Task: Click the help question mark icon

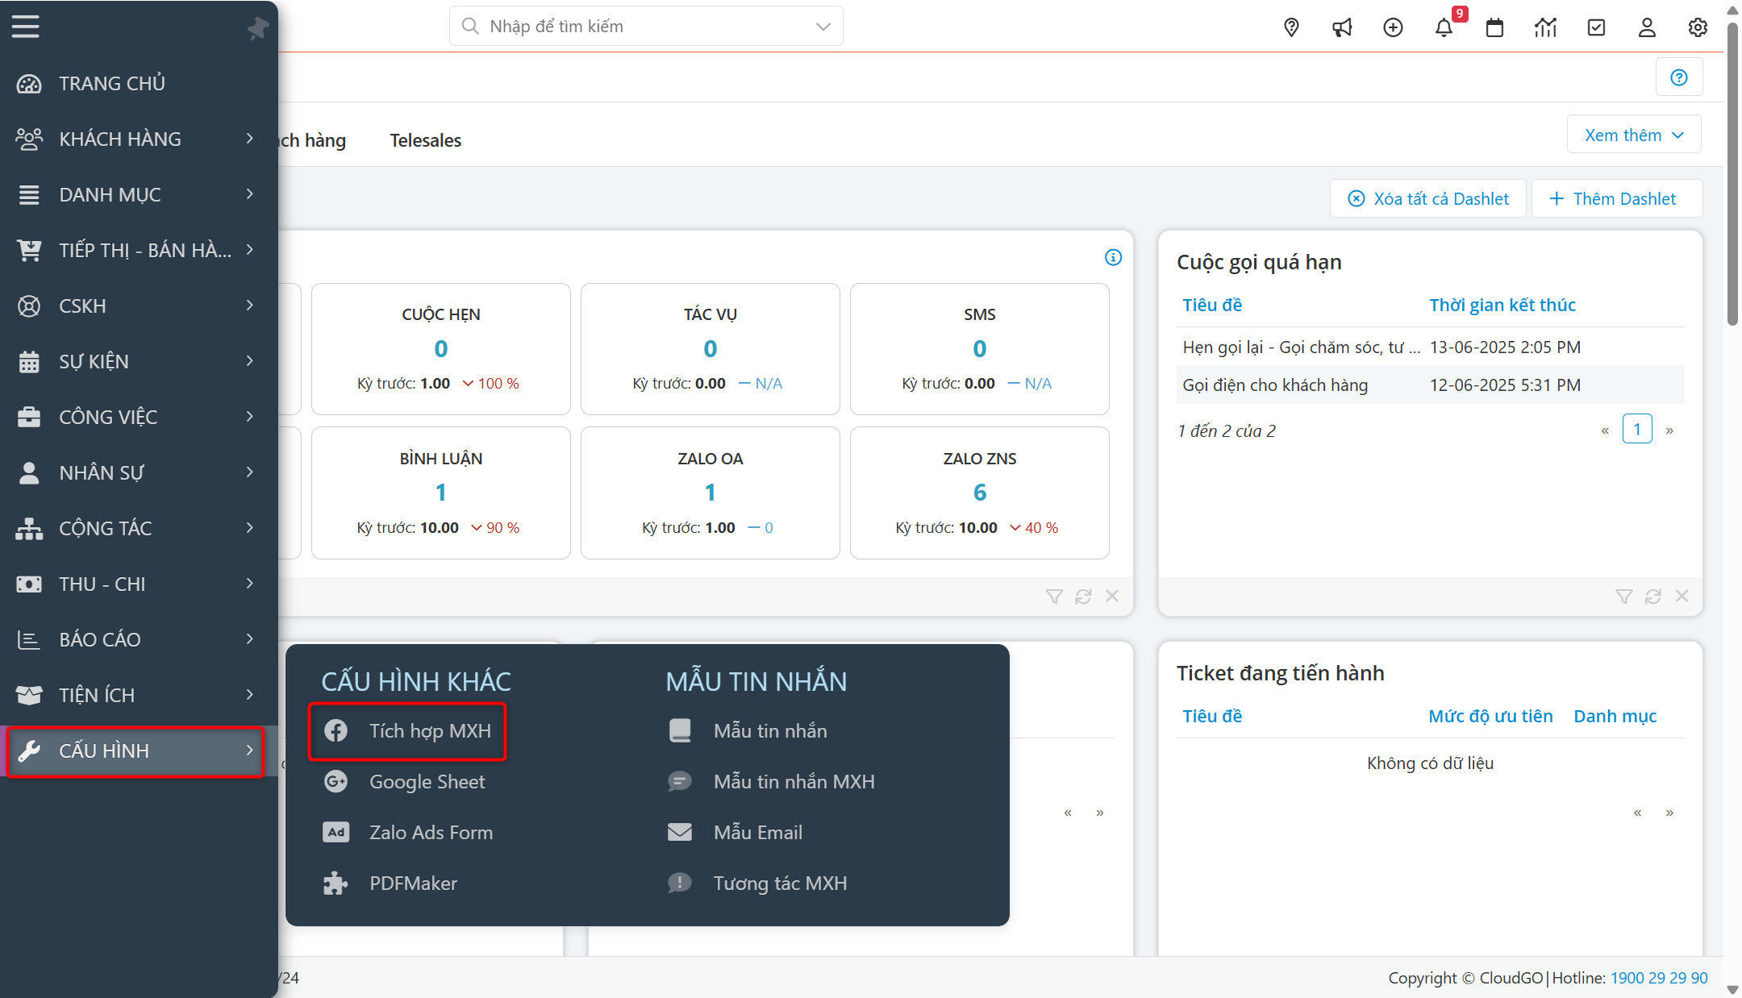Action: [1679, 77]
